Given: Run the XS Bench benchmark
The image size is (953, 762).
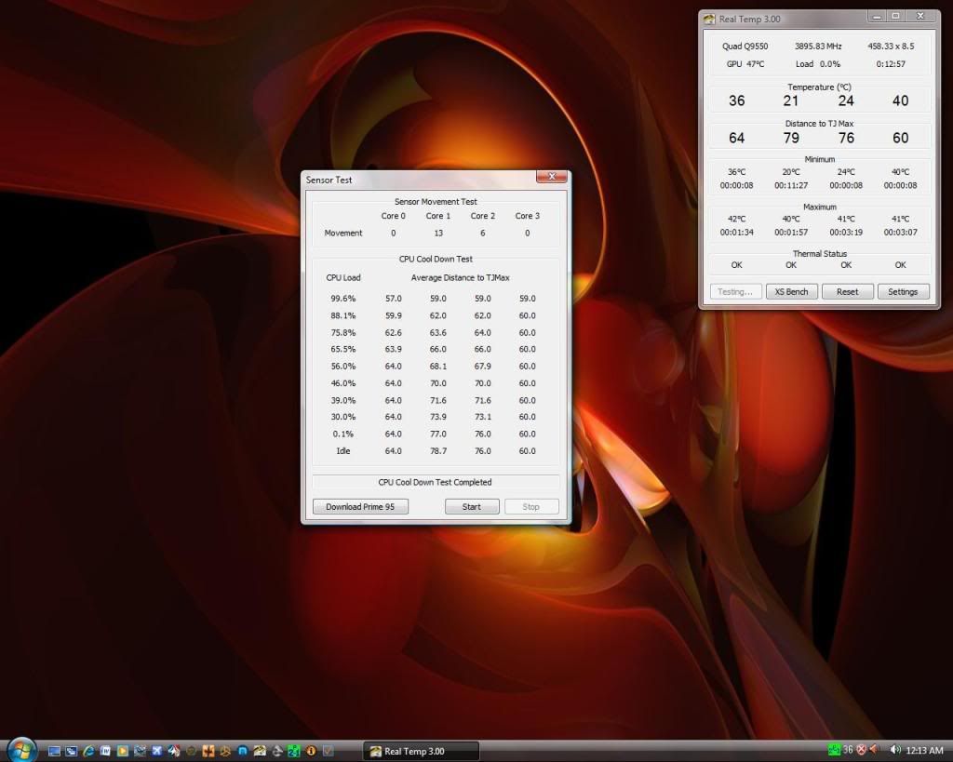Looking at the screenshot, I should click(791, 291).
